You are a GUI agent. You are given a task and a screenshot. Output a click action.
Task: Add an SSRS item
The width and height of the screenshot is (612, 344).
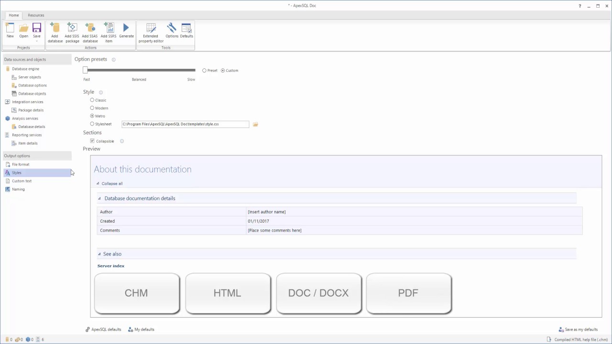tap(109, 32)
